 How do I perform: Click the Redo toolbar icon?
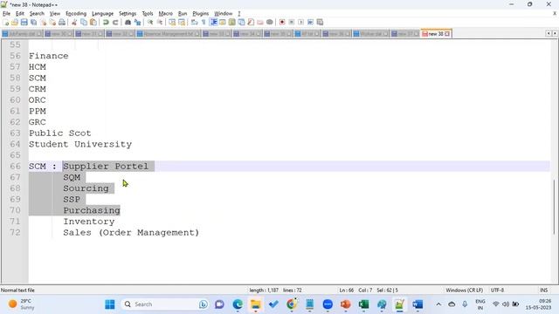point(115,22)
